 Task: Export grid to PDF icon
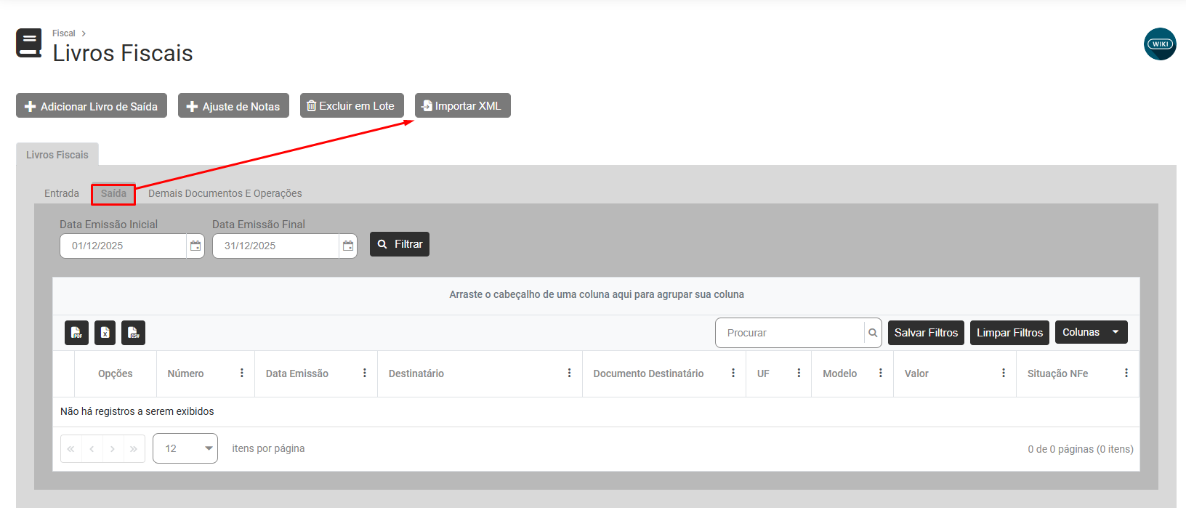76,333
